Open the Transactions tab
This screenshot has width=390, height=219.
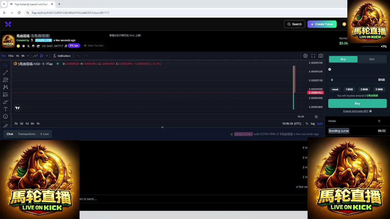tap(27, 134)
